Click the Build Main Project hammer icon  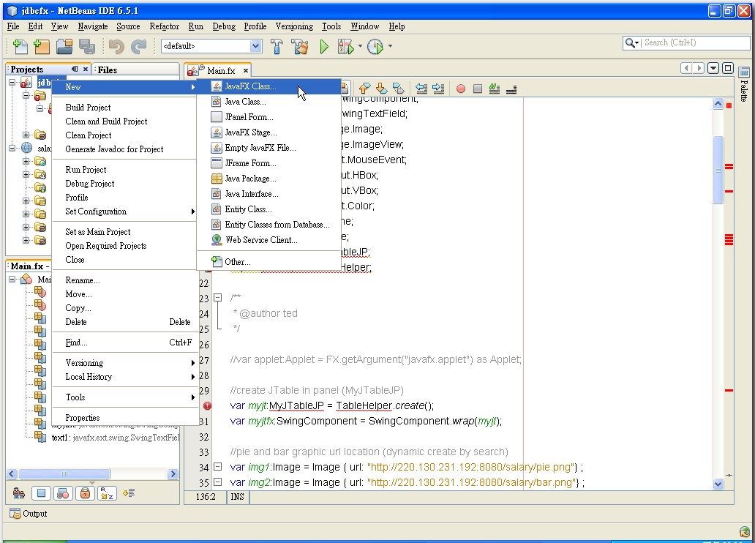coord(277,46)
